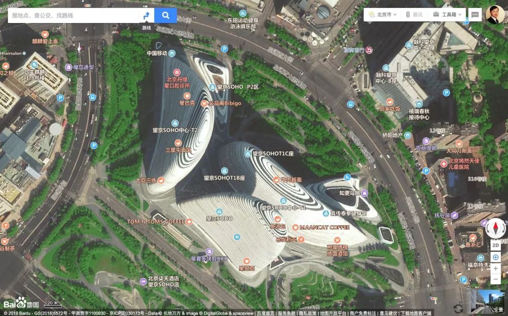Open the 百度首页 footer link
Image resolution: width=508 pixels, height=316 pixels.
265,313
